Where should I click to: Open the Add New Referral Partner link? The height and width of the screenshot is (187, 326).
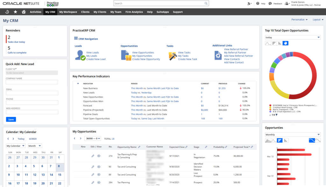pos(238,56)
